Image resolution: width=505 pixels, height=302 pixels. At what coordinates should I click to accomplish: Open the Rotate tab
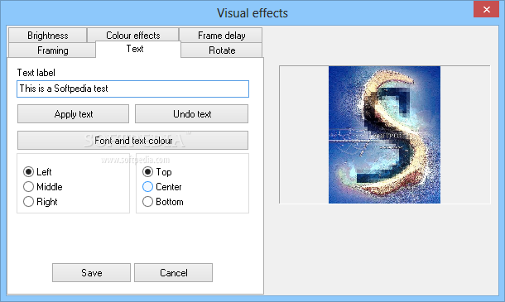coord(222,50)
